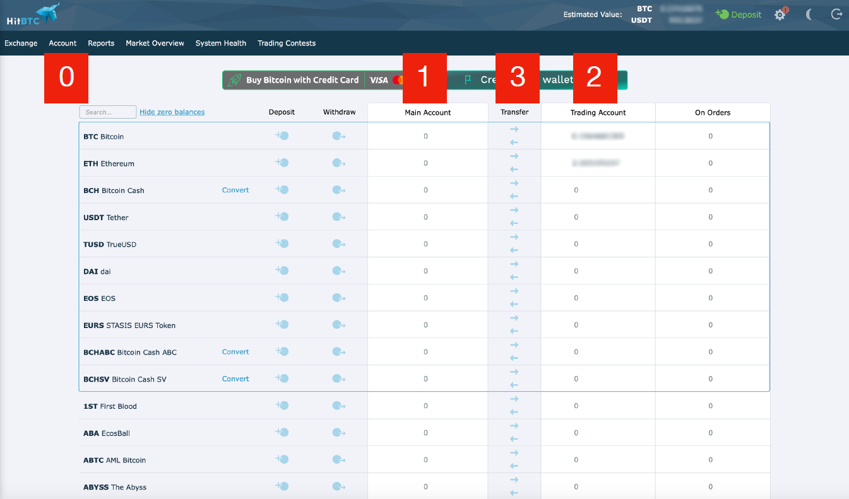Click Hide zero balances link
This screenshot has height=499, width=849.
(172, 112)
